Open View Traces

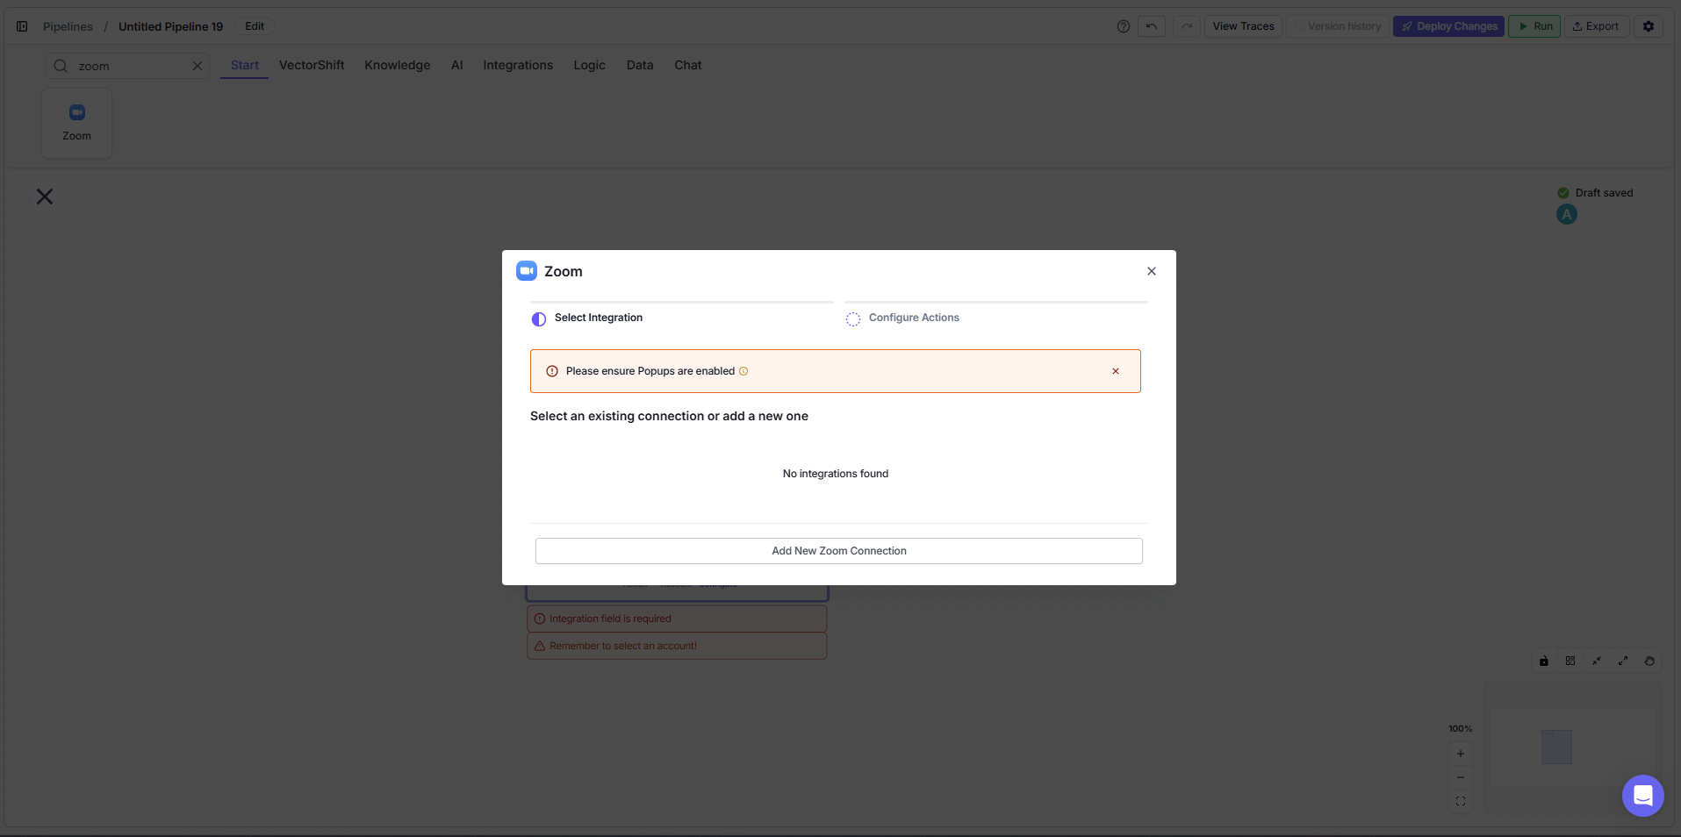click(x=1243, y=26)
